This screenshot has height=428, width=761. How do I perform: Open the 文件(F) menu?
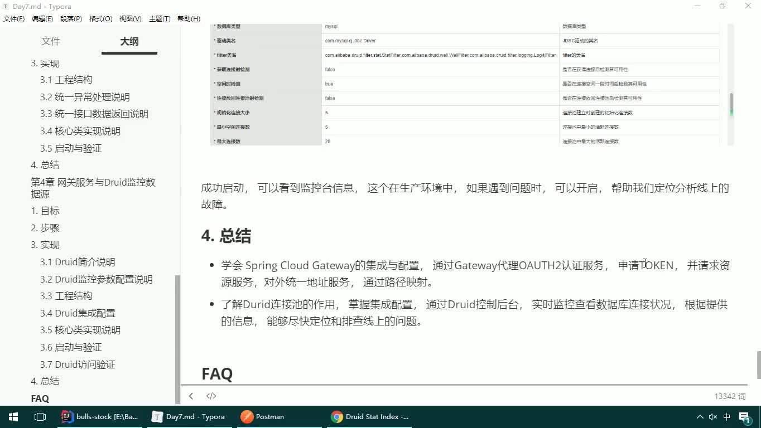14,19
